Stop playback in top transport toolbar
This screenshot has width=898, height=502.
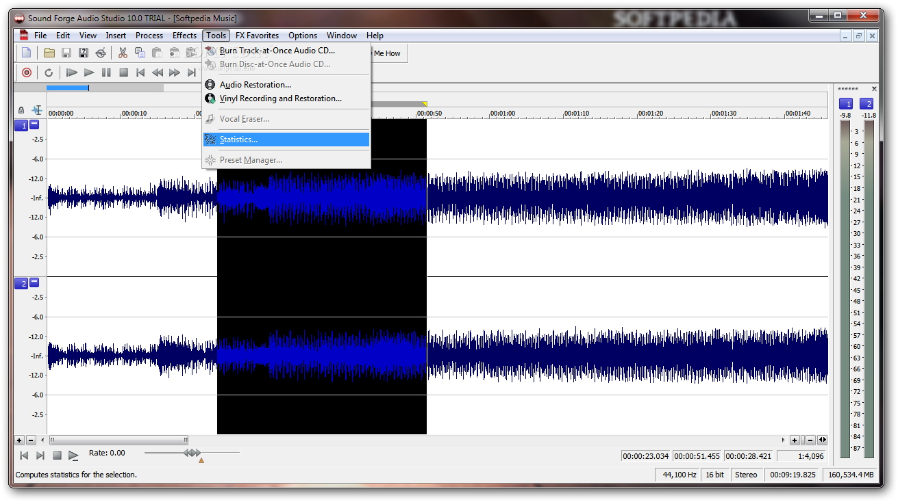(x=123, y=72)
